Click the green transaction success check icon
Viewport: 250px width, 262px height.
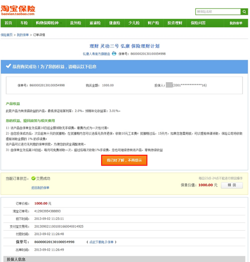point(33,178)
